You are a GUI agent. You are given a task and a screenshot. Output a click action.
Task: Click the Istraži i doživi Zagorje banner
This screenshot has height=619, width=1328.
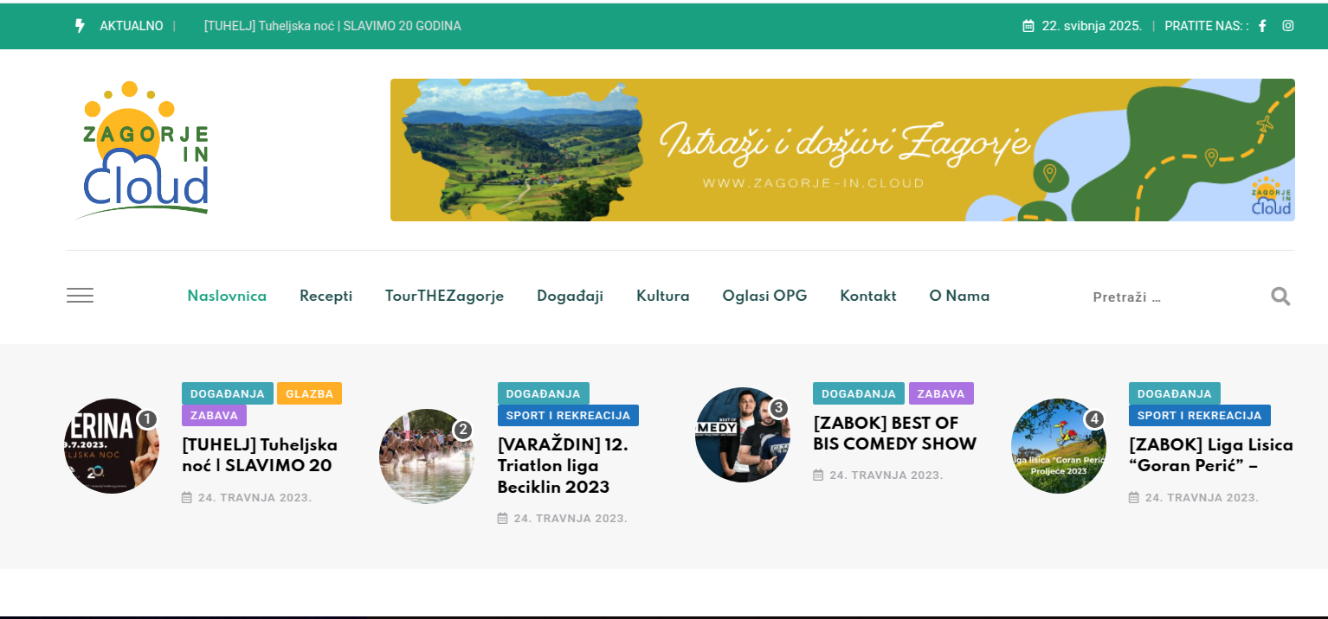(841, 150)
